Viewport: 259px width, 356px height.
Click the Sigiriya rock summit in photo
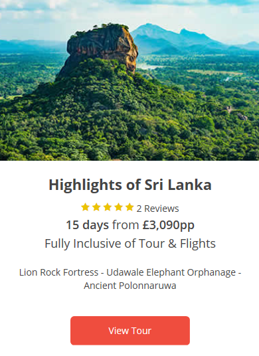click(x=104, y=45)
